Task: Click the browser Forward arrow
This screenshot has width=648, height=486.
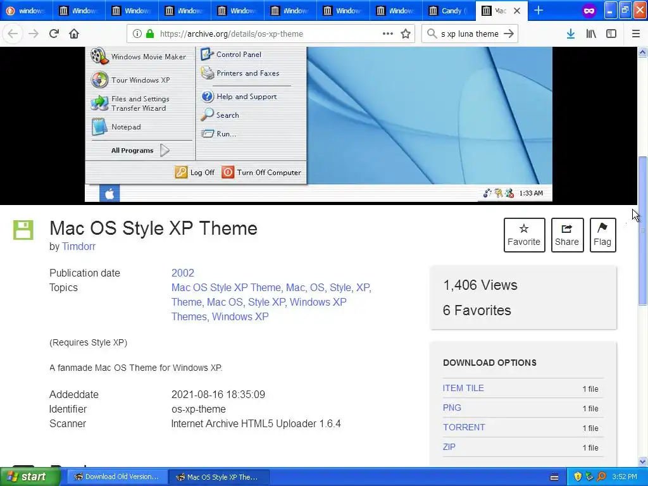Action: click(x=33, y=34)
